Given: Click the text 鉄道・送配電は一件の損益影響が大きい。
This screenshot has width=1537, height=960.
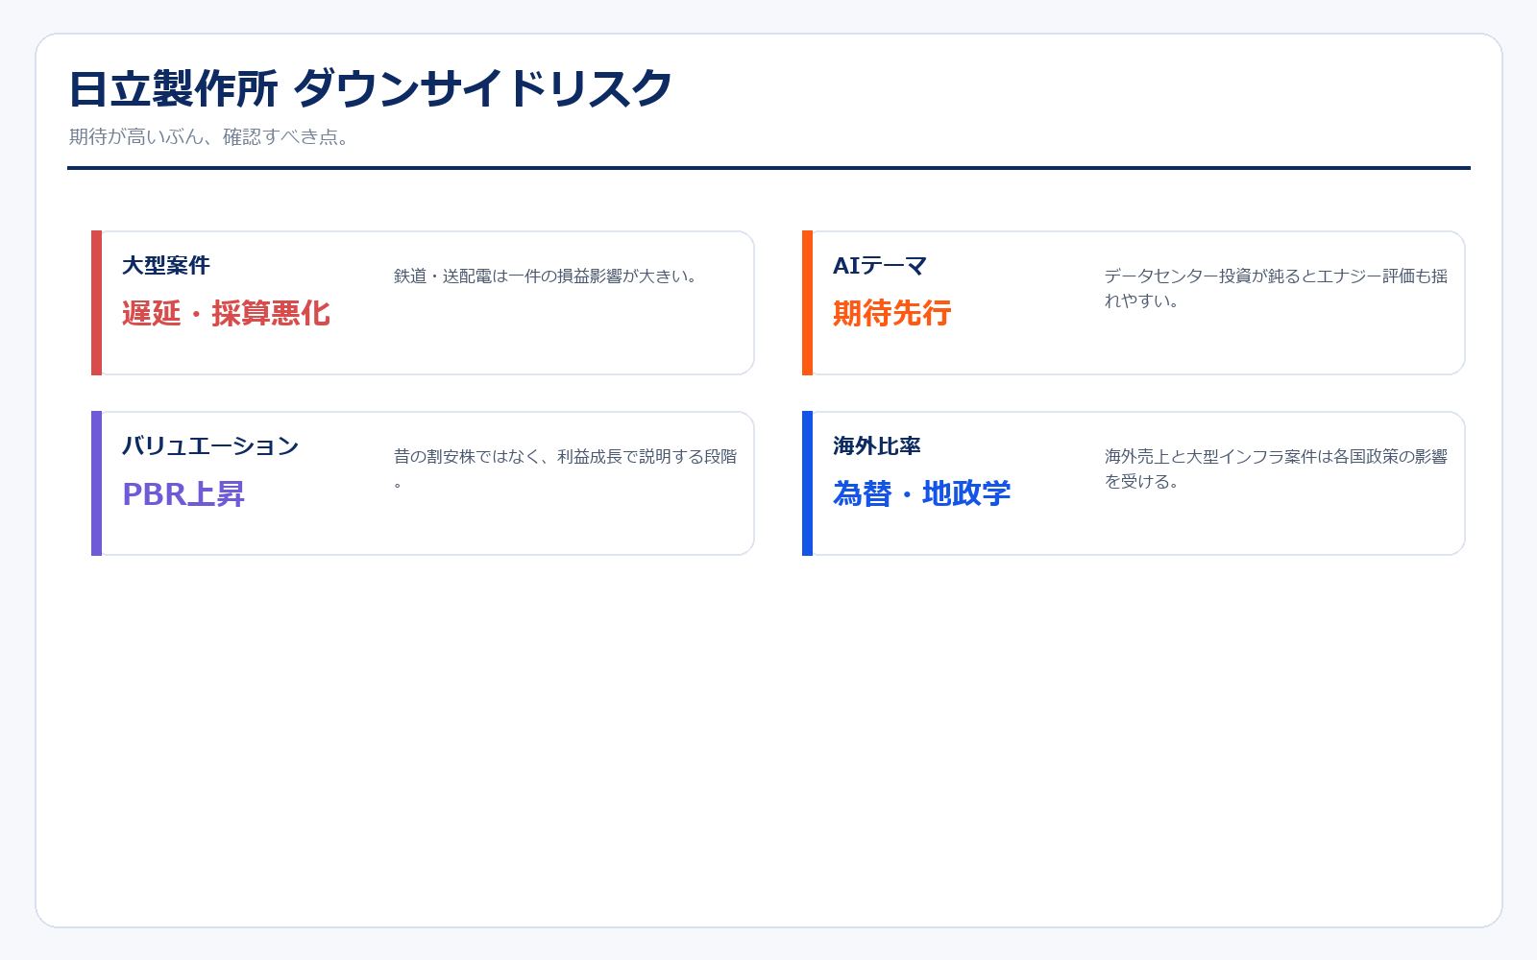Looking at the screenshot, I should [x=547, y=276].
